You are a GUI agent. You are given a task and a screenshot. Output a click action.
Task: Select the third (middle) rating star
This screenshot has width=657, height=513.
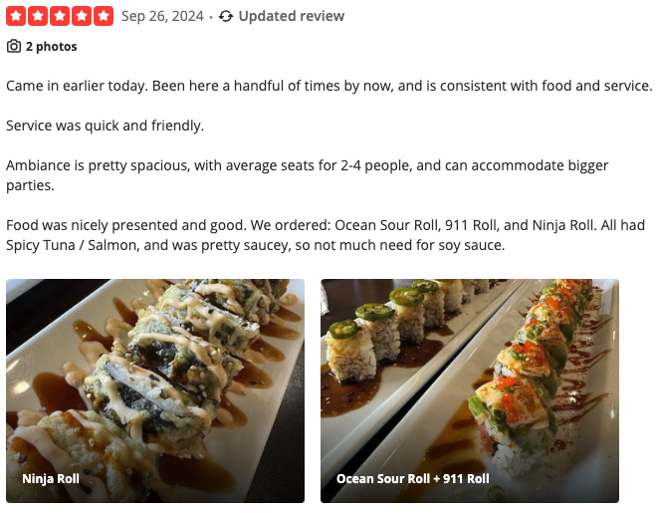[60, 16]
